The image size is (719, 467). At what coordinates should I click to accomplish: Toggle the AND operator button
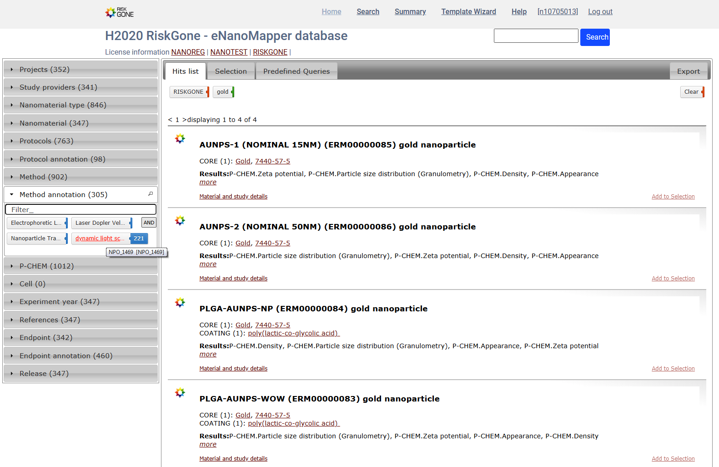click(149, 223)
